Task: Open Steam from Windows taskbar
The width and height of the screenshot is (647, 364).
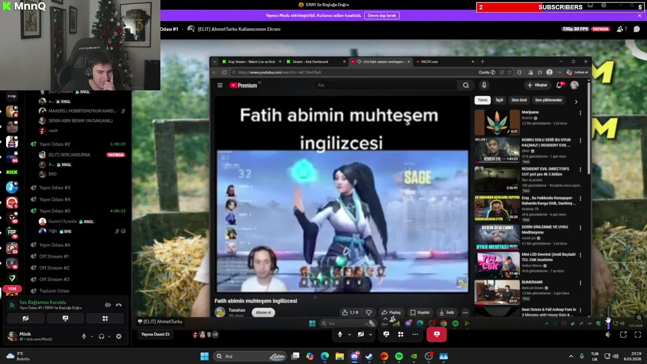Action: 369,356
